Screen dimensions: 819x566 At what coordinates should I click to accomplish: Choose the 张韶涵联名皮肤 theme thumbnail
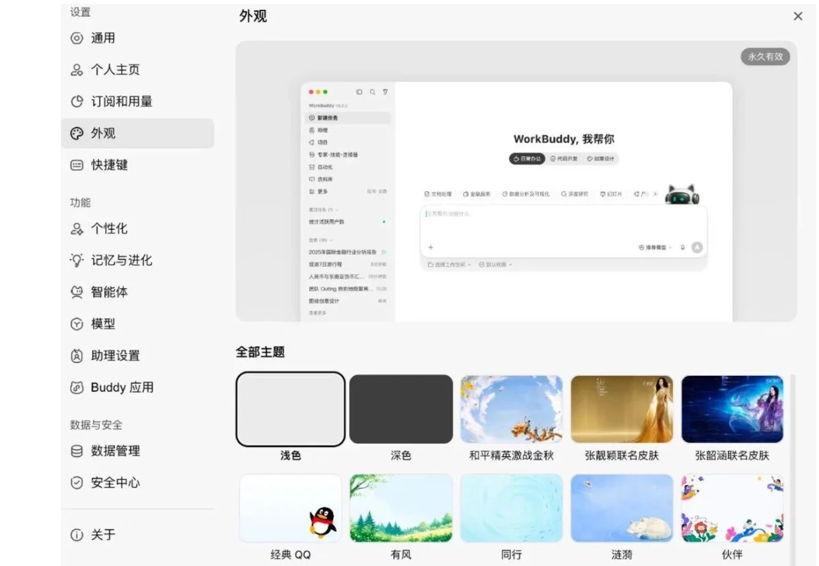click(x=732, y=409)
